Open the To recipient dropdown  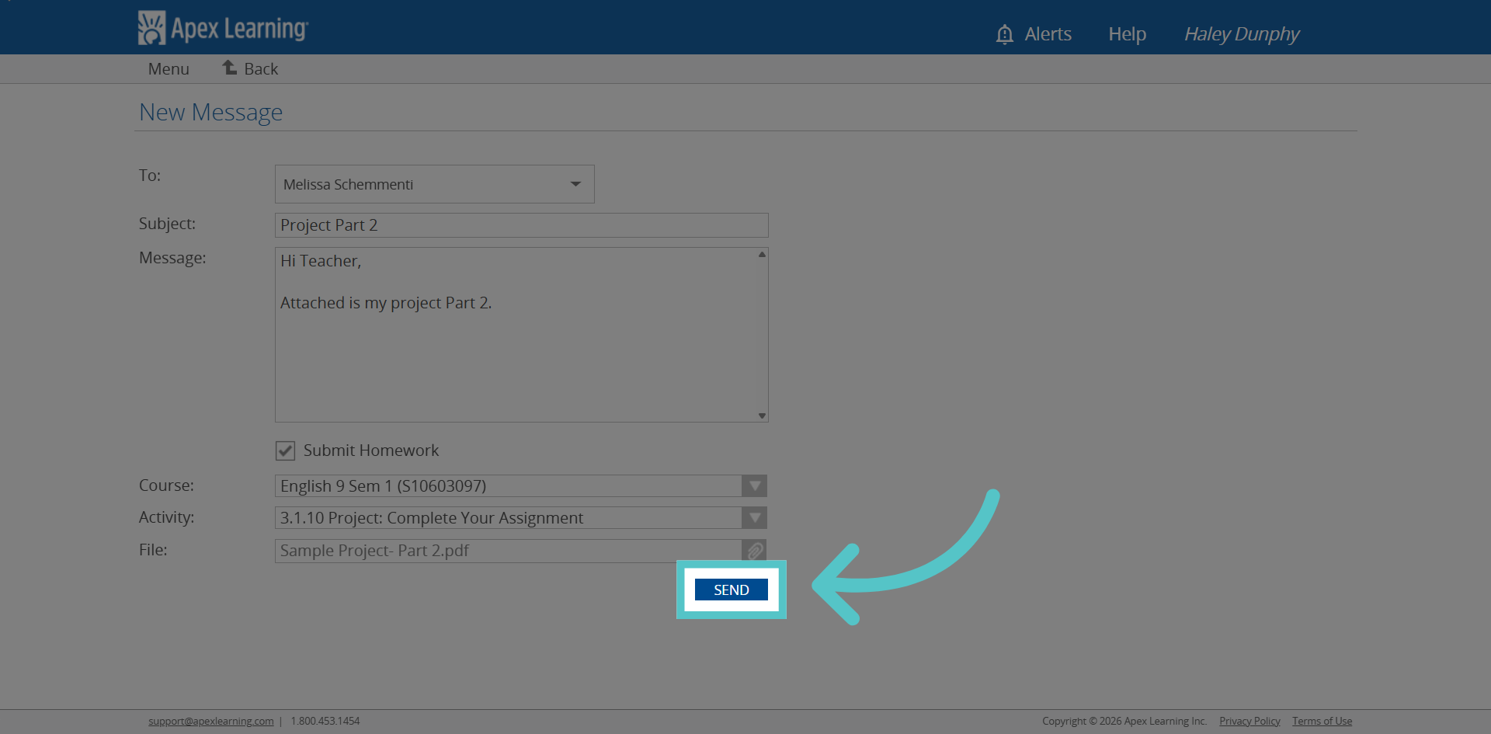tap(434, 184)
